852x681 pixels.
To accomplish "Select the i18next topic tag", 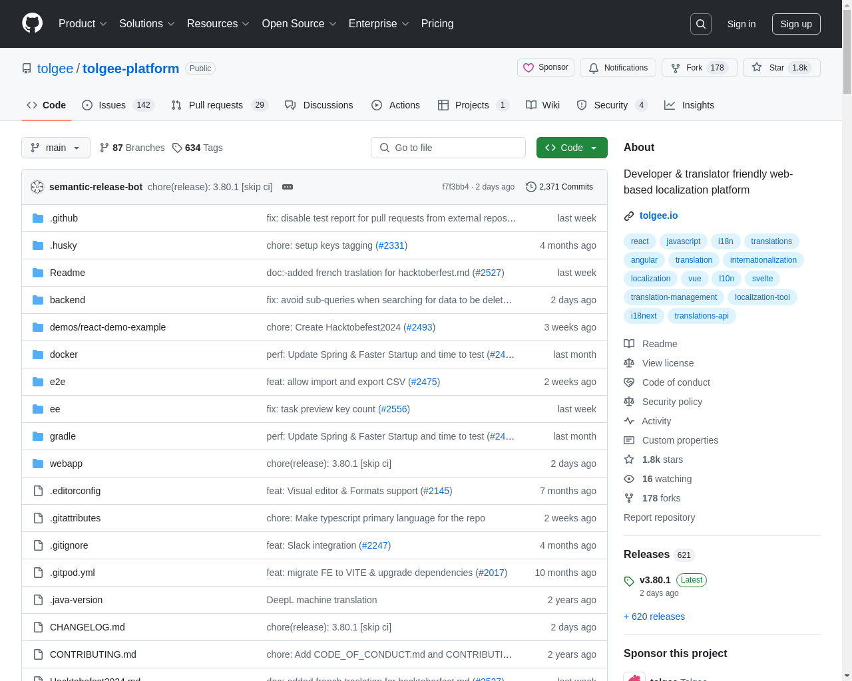I will tap(644, 316).
